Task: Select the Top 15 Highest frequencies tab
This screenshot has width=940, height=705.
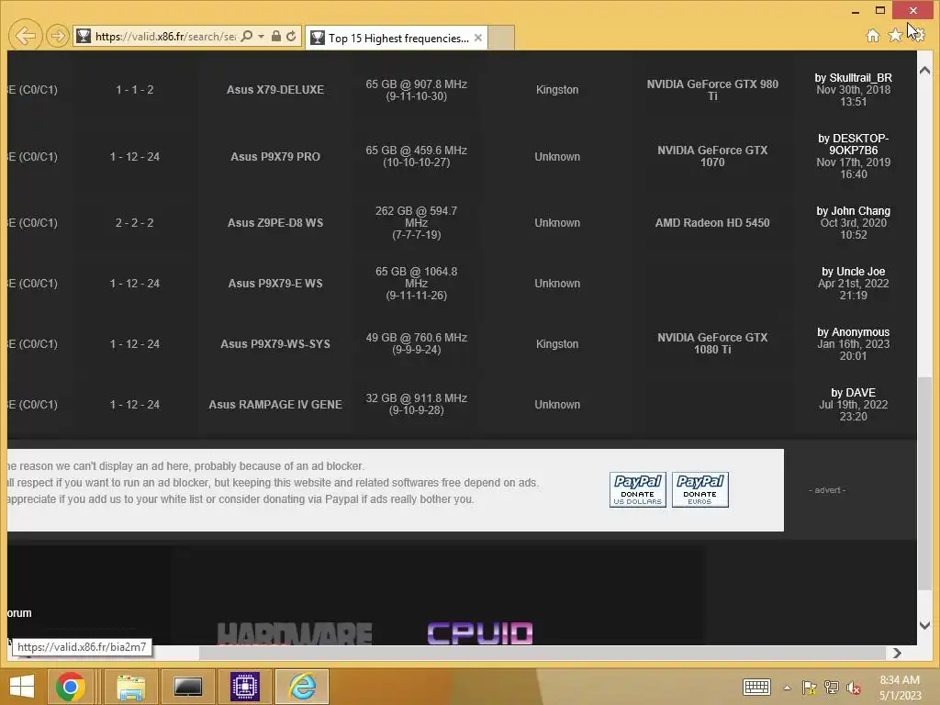Action: point(396,38)
